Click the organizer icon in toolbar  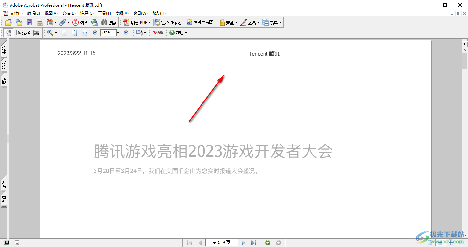click(x=50, y=22)
